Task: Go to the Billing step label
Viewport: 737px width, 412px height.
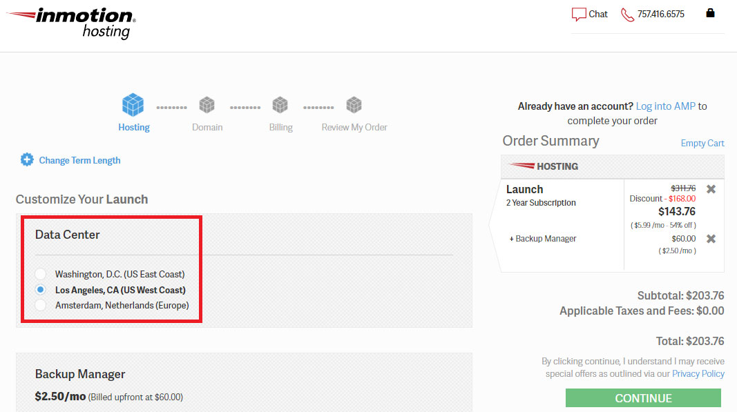Action: [x=280, y=127]
